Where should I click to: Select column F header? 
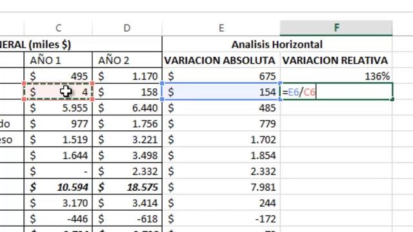[x=336, y=28]
